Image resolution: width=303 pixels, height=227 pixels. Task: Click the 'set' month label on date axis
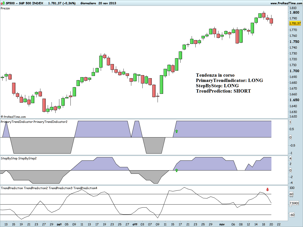[59, 224]
